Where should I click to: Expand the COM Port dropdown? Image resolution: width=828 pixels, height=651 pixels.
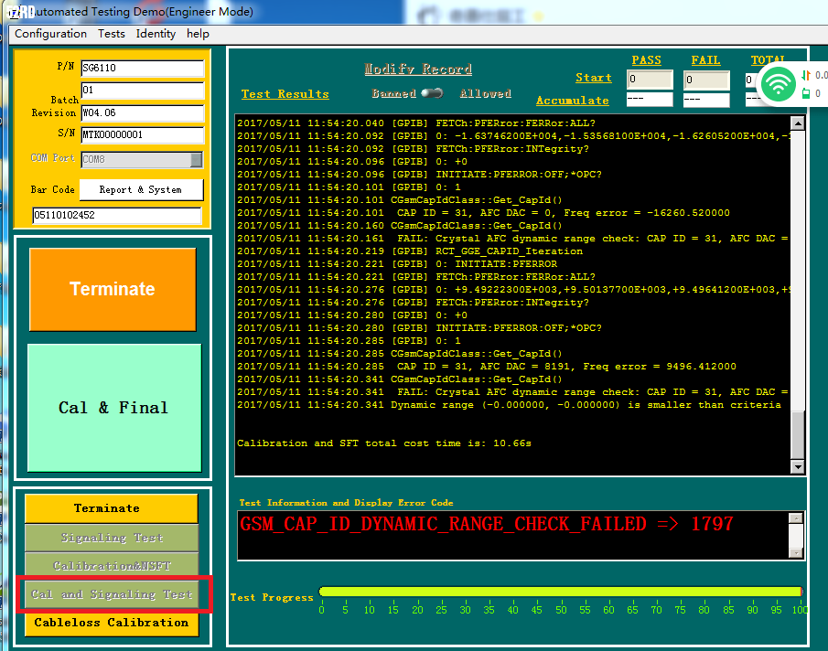click(x=196, y=159)
